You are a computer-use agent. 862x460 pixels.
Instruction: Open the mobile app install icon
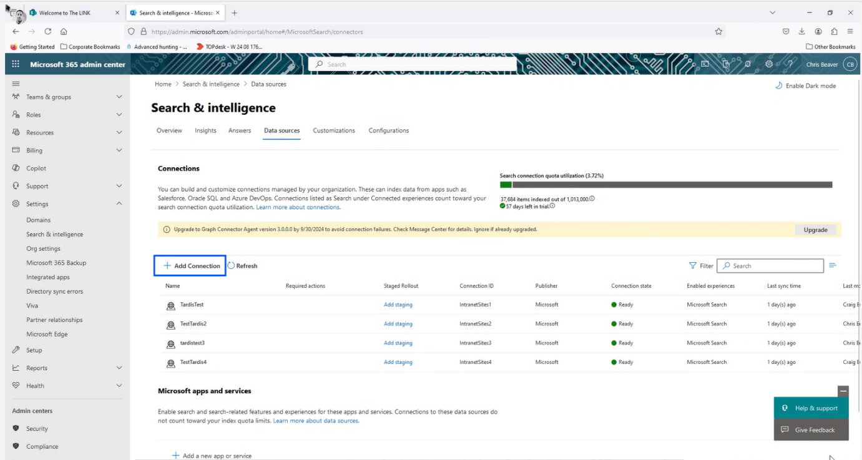[726, 64]
